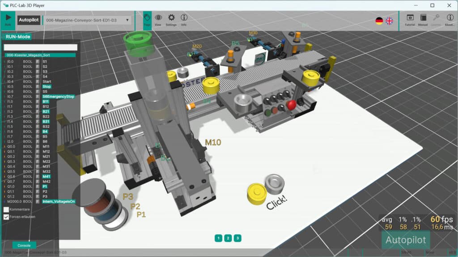This screenshot has height=257, width=458.
Task: Switch language to German via flag
Action: [379, 21]
